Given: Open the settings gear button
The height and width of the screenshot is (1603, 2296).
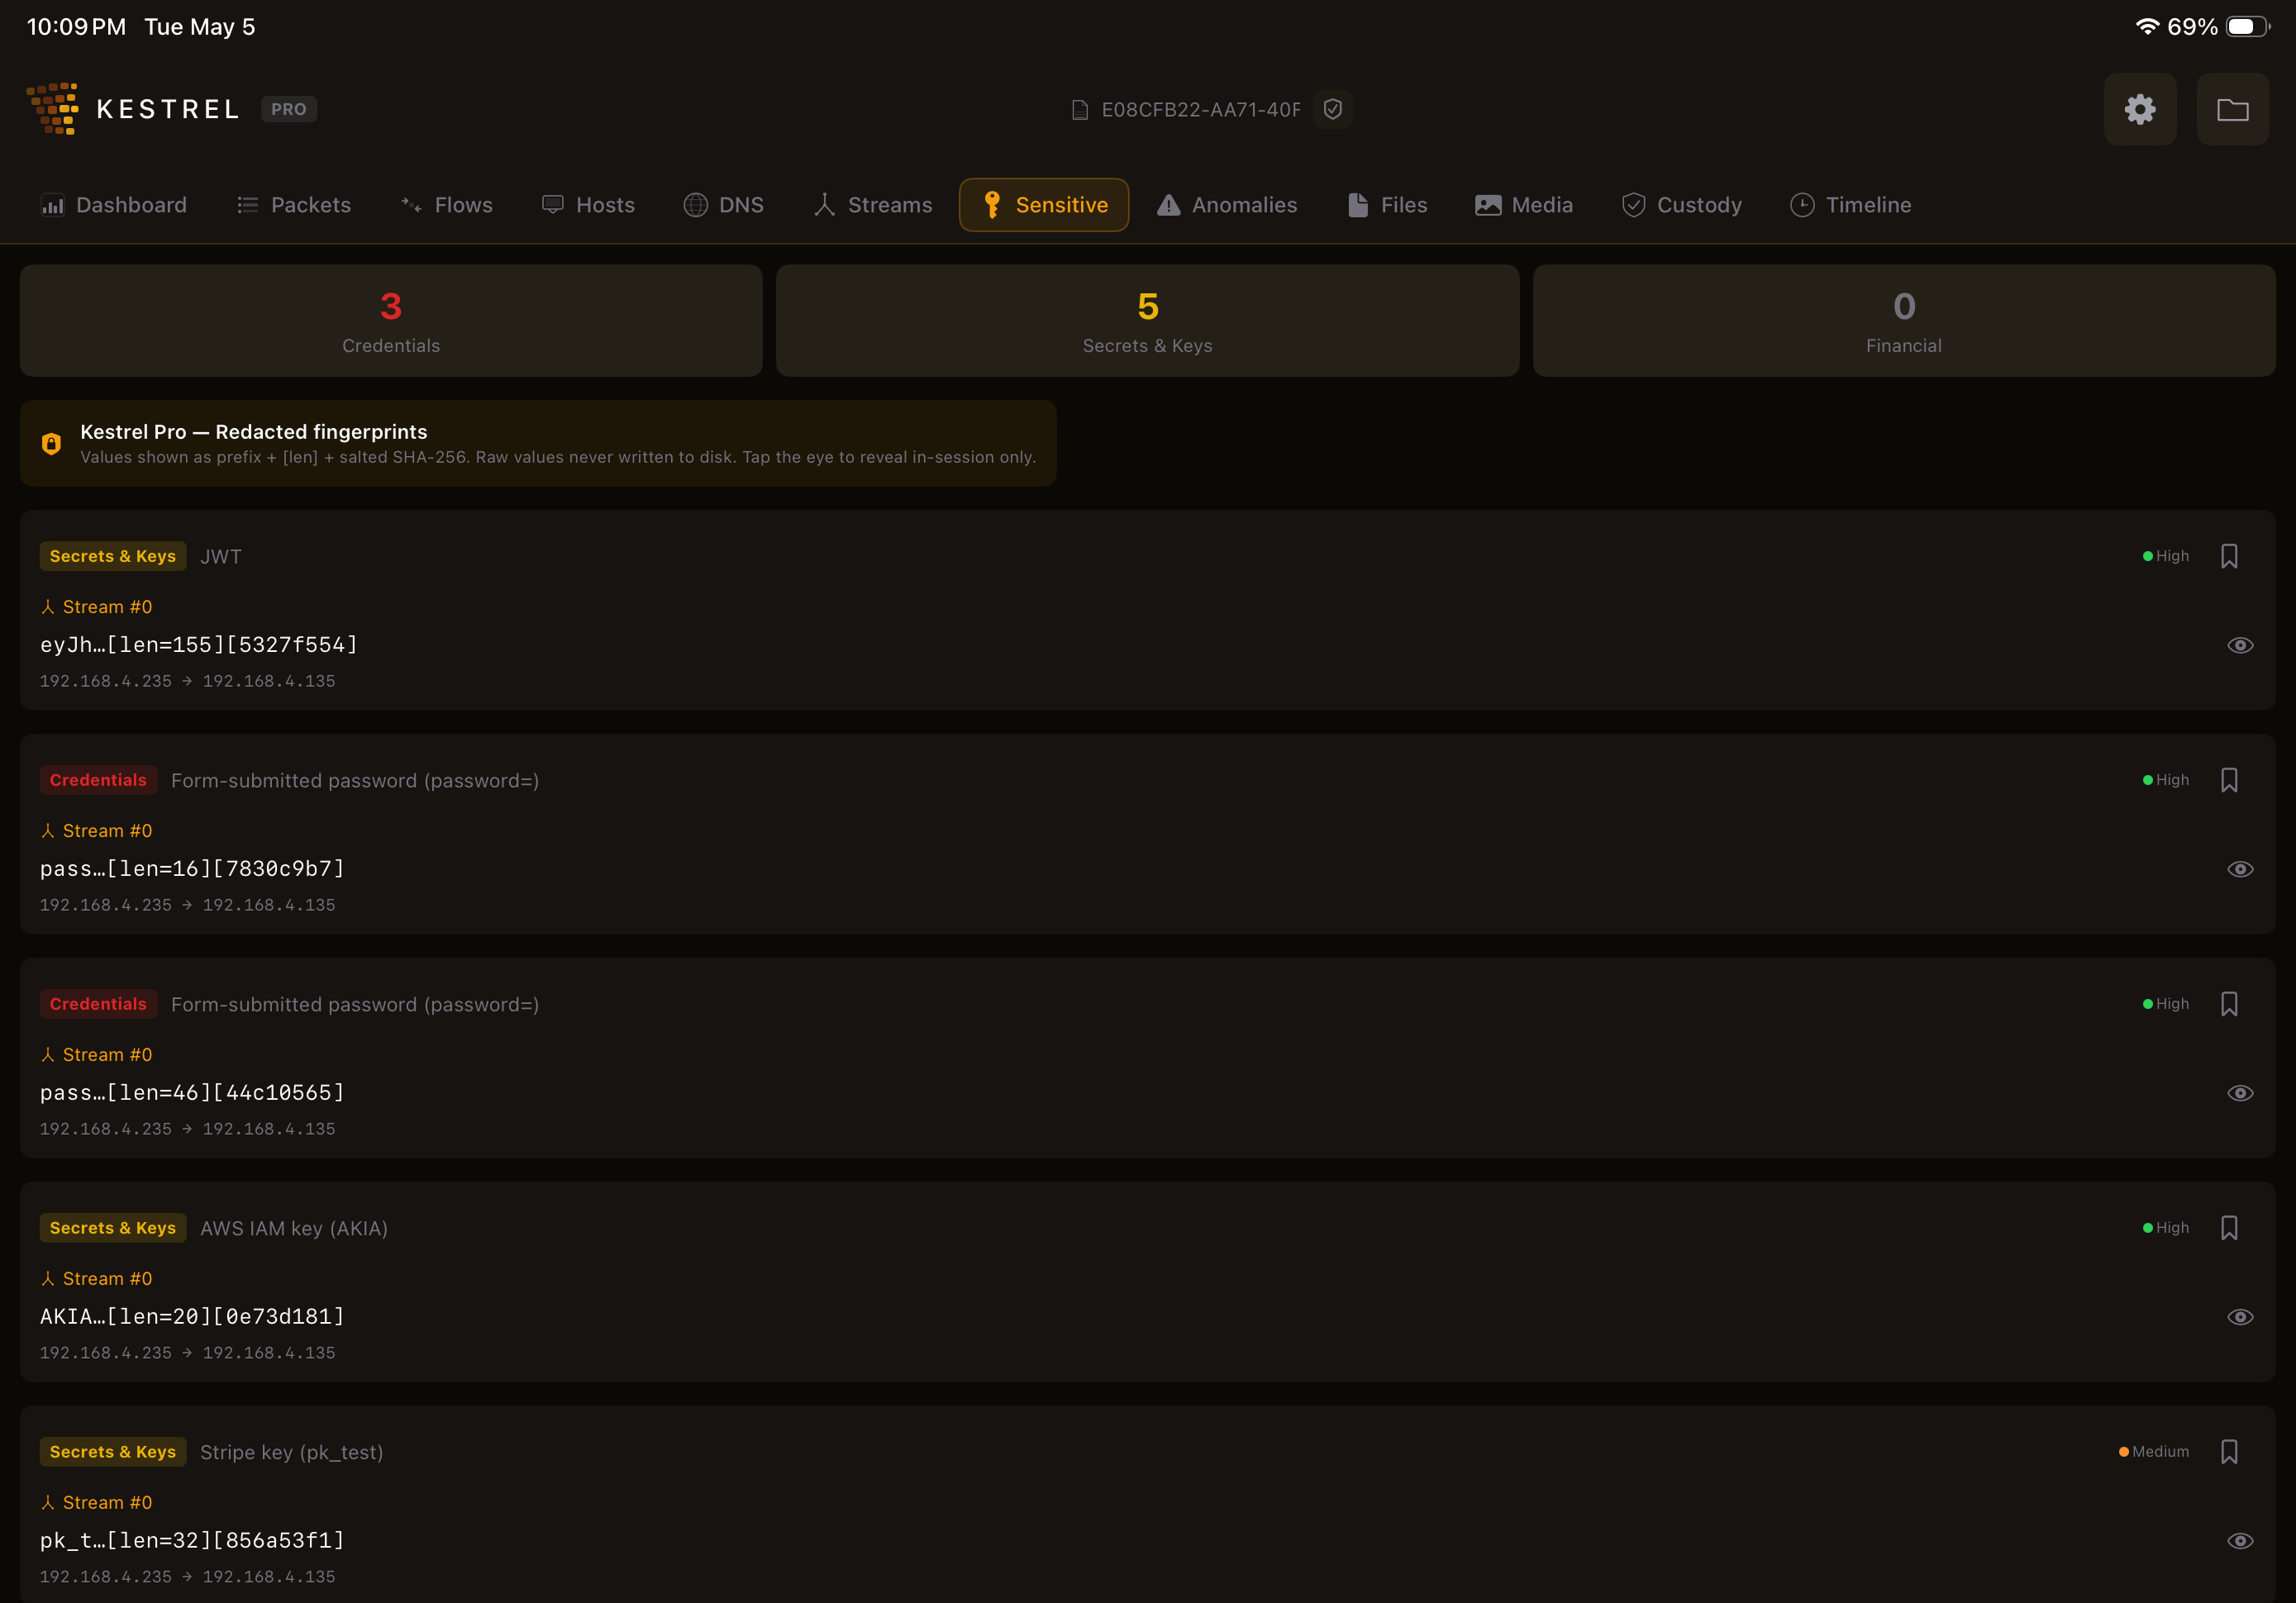Looking at the screenshot, I should [x=2140, y=109].
